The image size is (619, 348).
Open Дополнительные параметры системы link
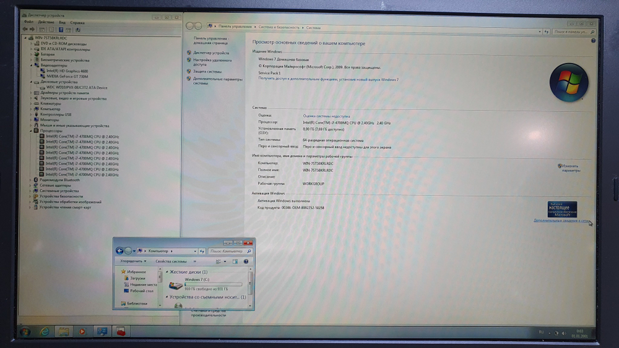coord(217,81)
